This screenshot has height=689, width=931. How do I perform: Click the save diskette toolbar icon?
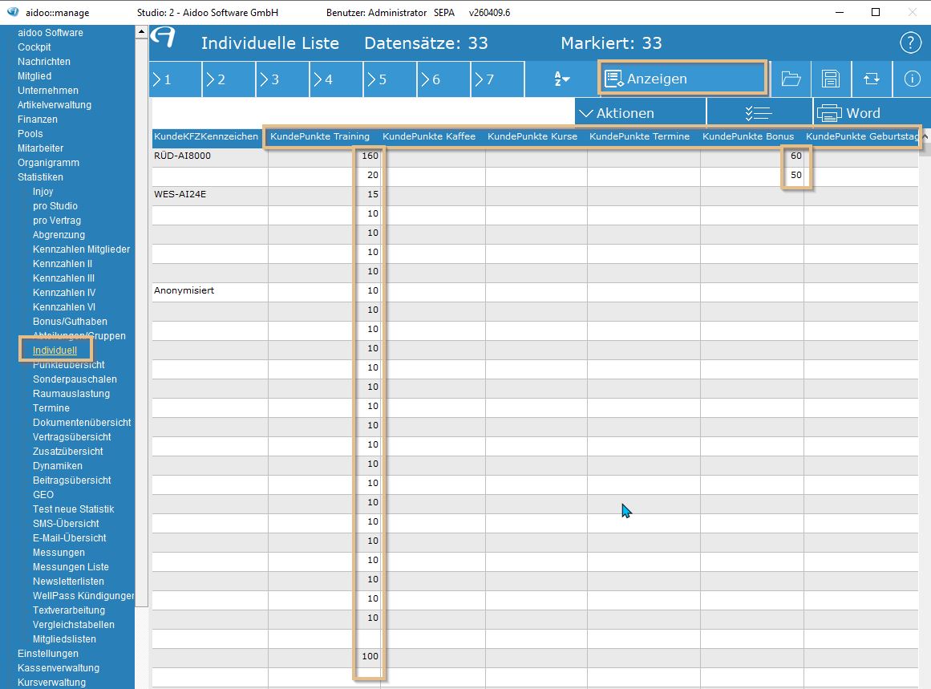coord(831,79)
